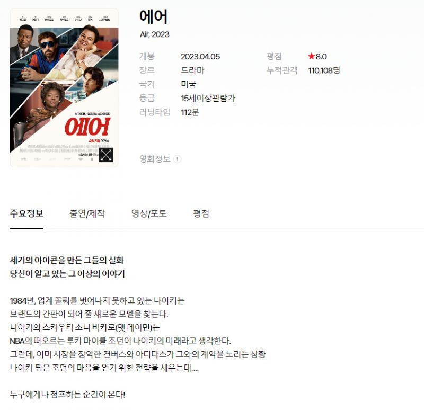The height and width of the screenshot is (410, 424).
Task: Click the 에어 movie poster thumbnail
Action: (x=64, y=88)
